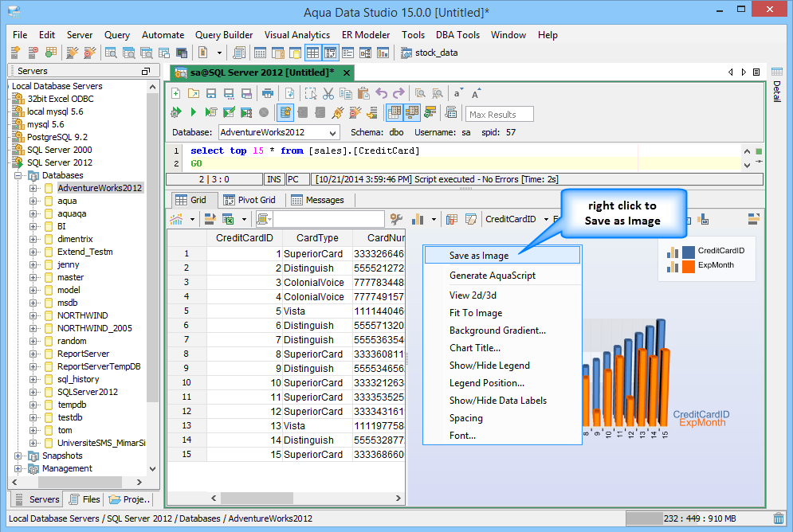Viewport: 793px width, 532px height.
Task: Click the wrench settings icon in chart toolbar
Action: [396, 219]
